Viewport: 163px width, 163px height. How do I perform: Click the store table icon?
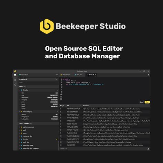tap(22, 133)
